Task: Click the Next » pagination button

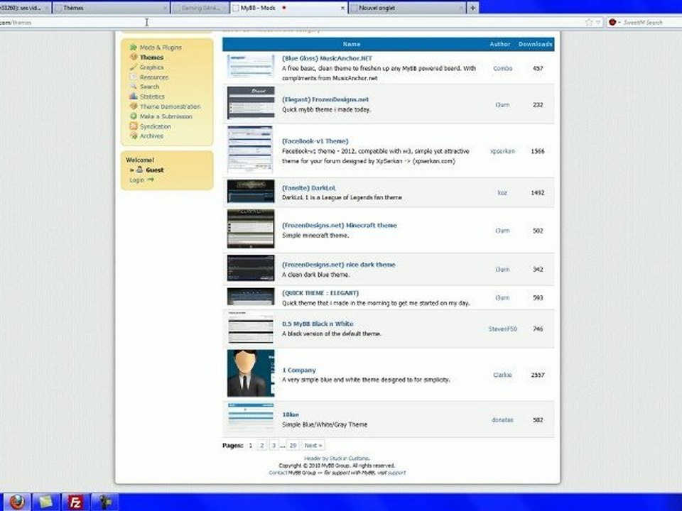Action: click(313, 446)
